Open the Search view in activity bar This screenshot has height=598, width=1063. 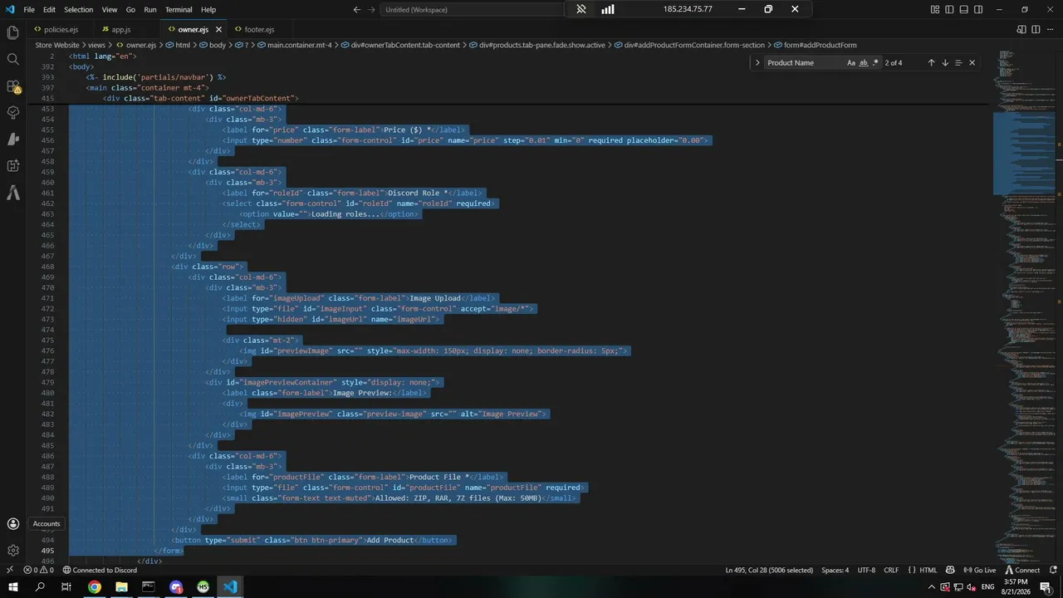click(x=12, y=59)
